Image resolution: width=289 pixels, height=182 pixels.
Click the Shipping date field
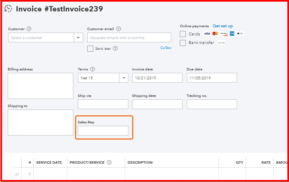coord(157,104)
